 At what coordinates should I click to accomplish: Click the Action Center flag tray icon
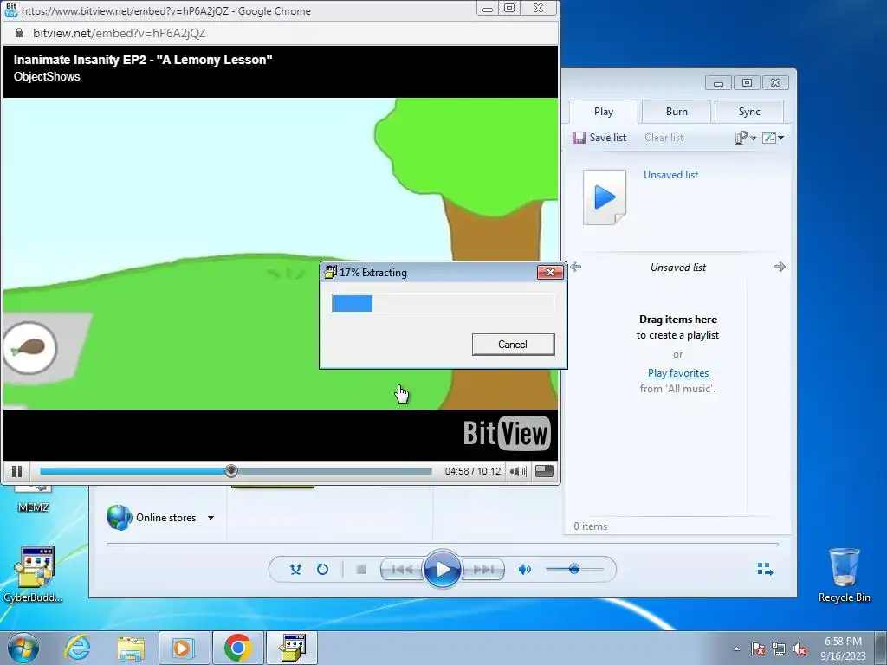click(757, 649)
